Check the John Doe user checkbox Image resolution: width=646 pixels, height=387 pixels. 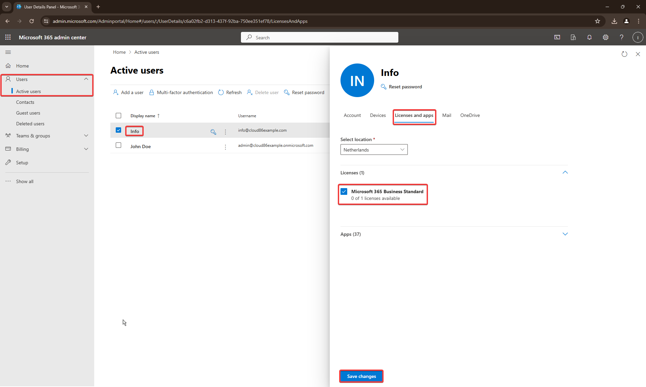pos(118,145)
